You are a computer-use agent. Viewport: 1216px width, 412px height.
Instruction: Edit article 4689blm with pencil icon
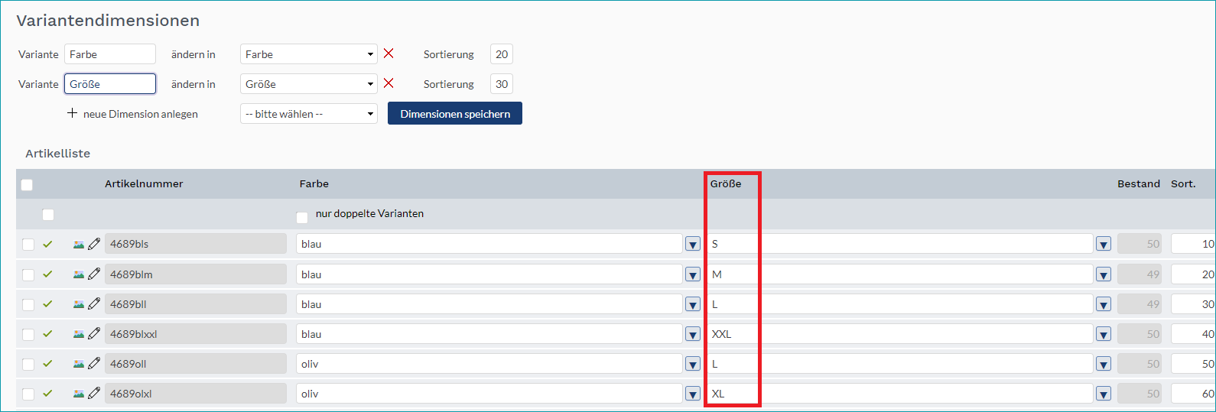pos(94,274)
